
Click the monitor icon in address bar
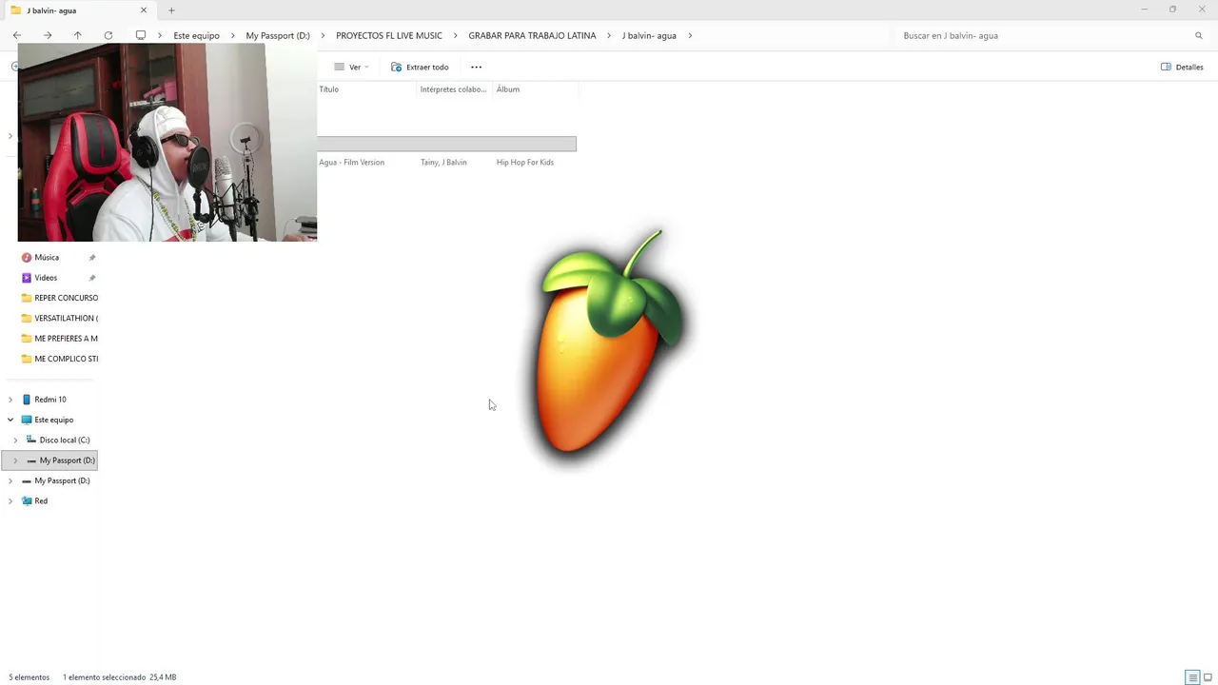[x=141, y=35]
